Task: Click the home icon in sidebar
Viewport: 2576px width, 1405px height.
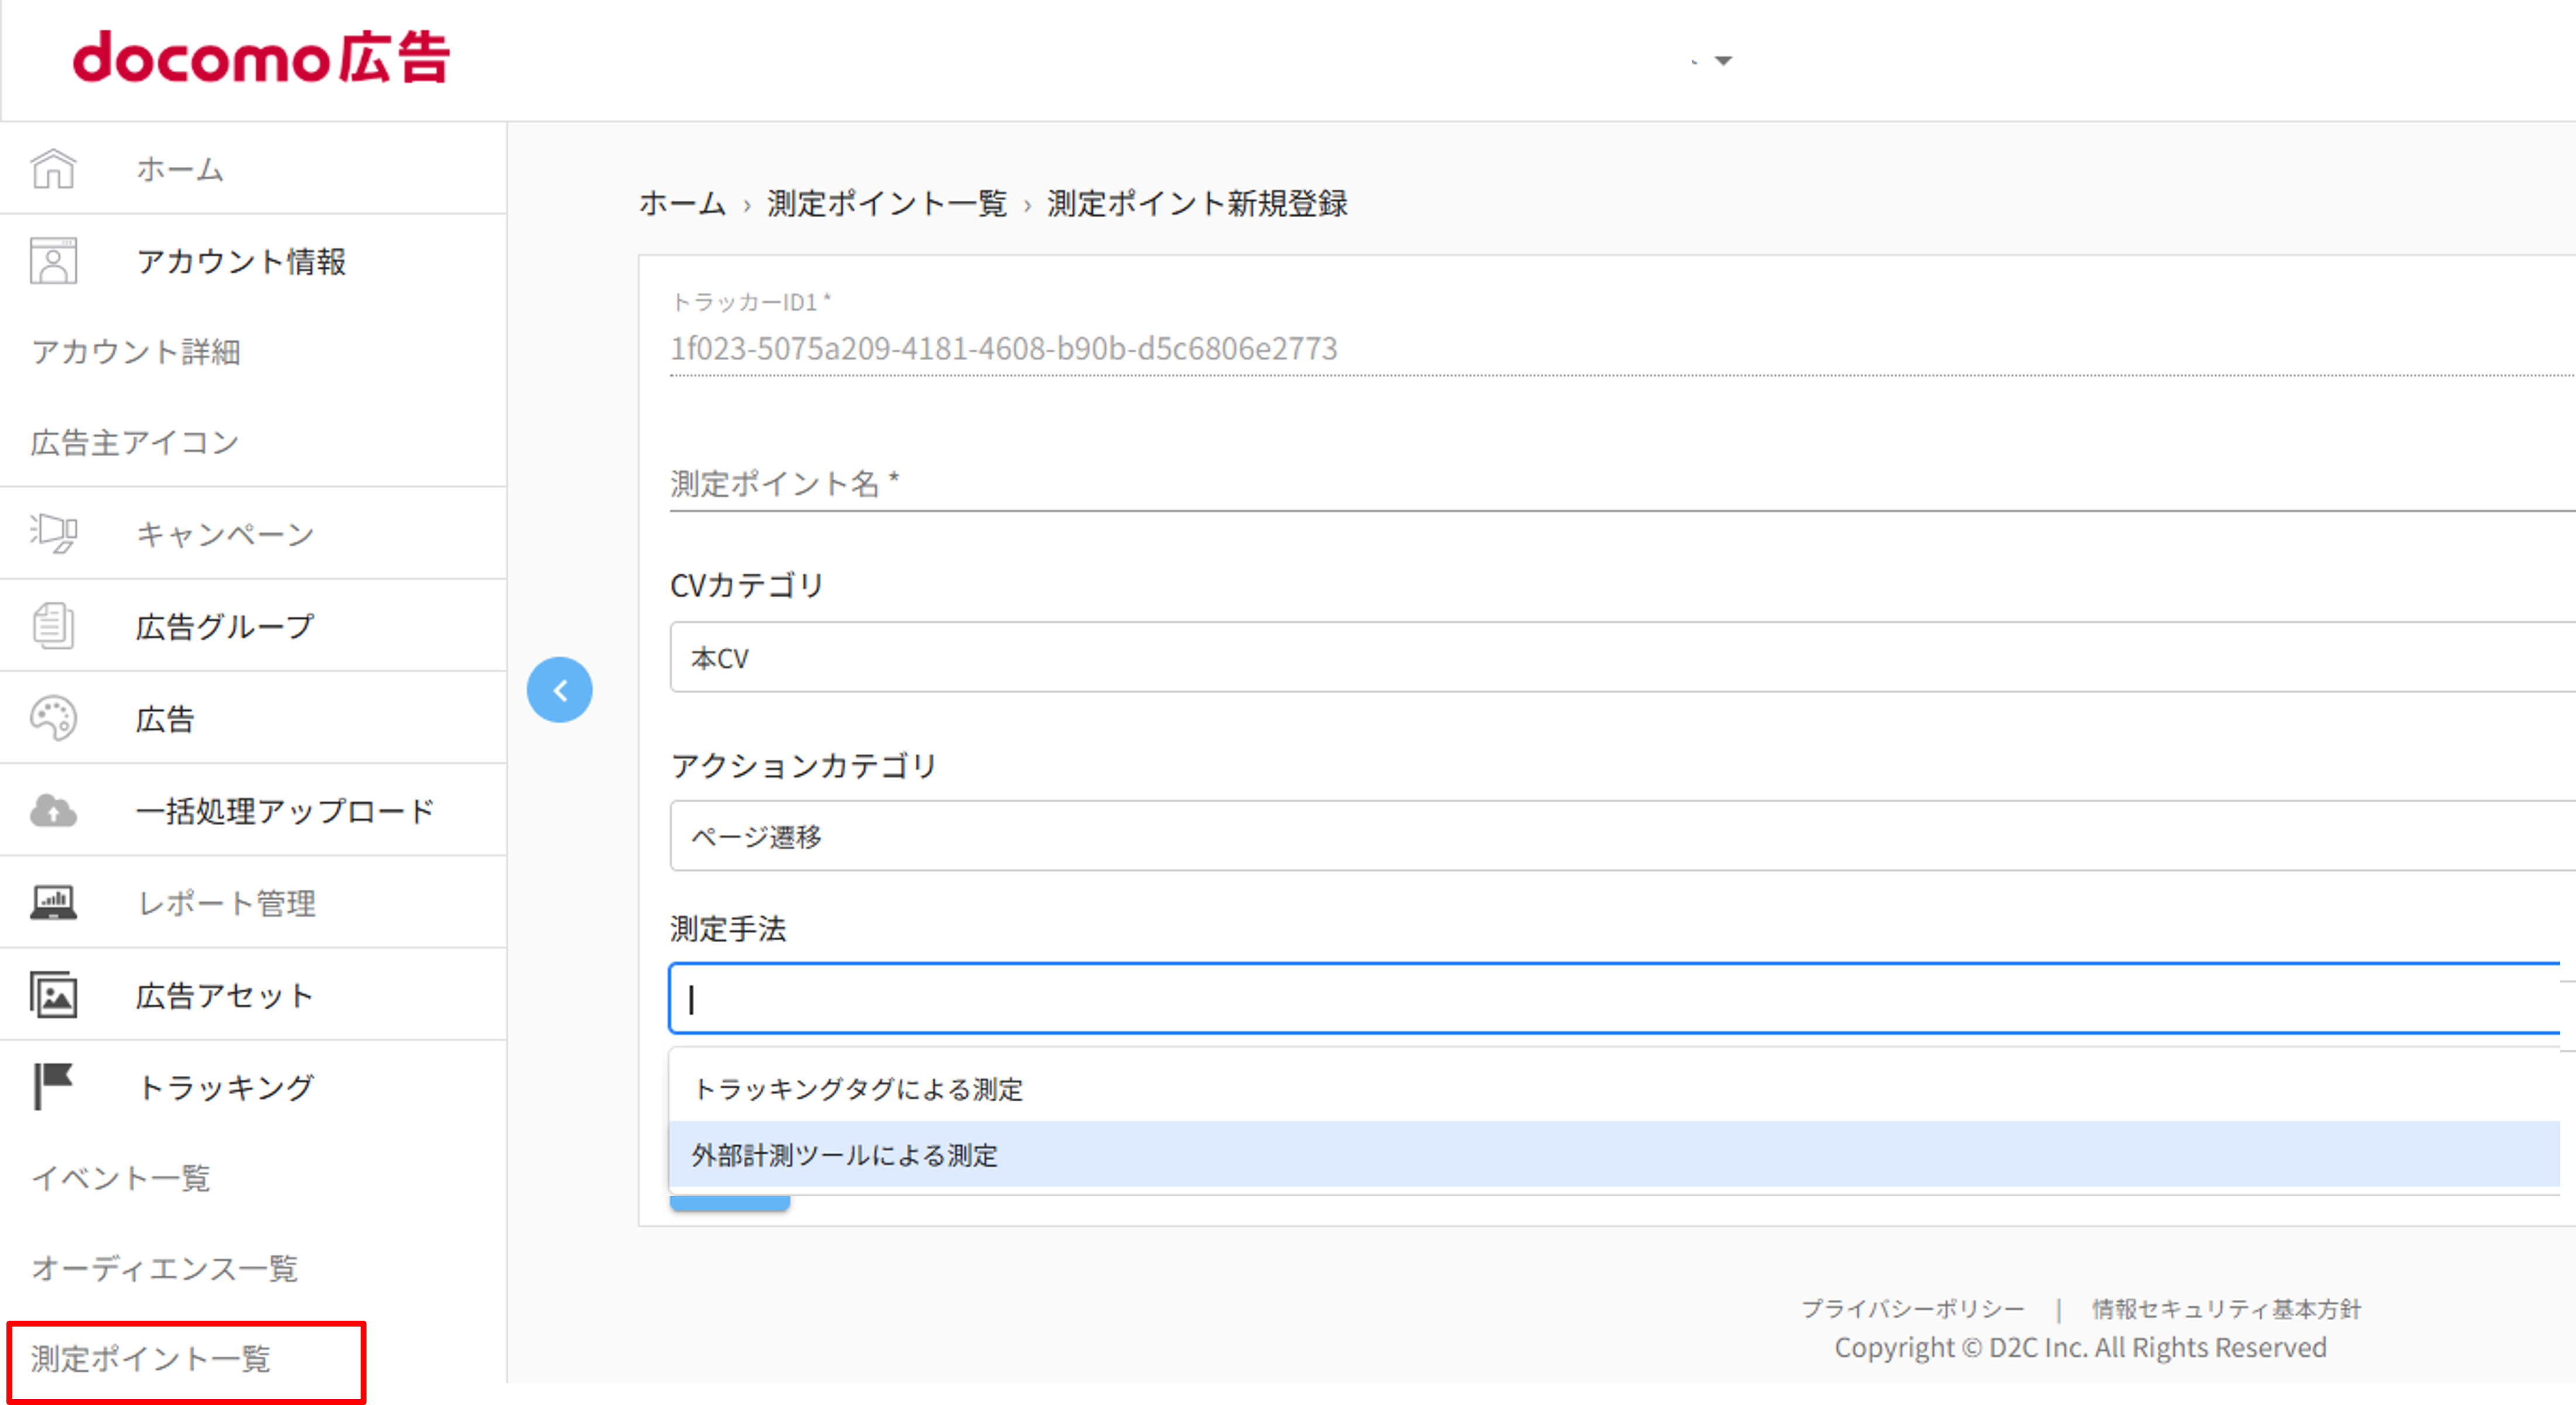Action: (x=53, y=168)
